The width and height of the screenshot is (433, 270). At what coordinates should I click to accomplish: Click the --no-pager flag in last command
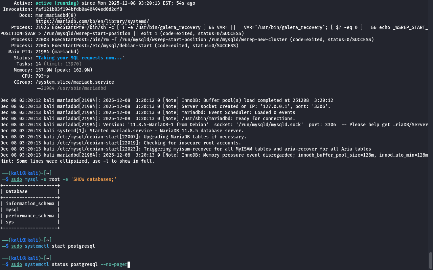114,264
